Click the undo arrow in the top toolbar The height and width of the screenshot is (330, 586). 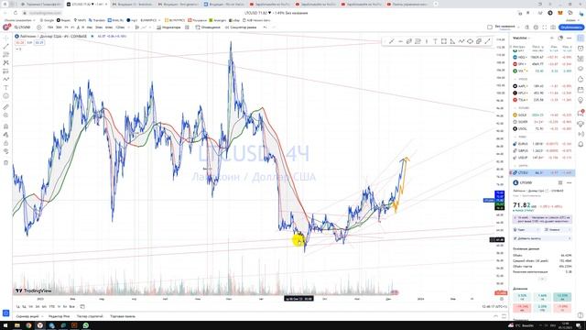click(265, 27)
